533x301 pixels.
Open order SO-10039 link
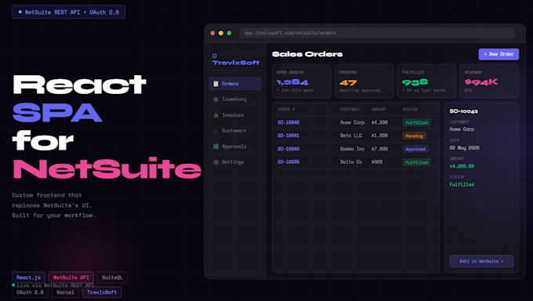click(x=288, y=162)
